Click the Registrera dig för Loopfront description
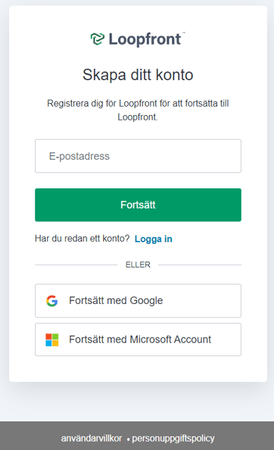This screenshot has width=274, height=450. click(138, 110)
